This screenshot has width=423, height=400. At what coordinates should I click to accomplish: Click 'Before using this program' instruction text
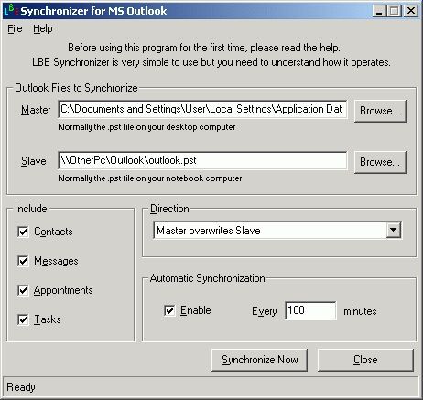click(204, 48)
